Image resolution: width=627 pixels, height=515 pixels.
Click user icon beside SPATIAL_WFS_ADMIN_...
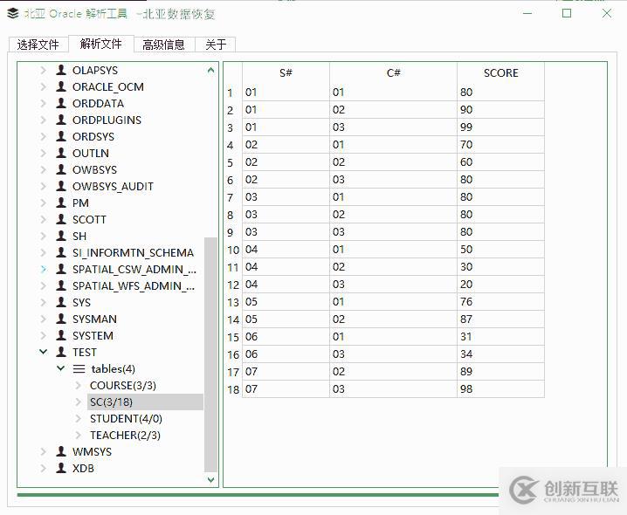pos(61,285)
